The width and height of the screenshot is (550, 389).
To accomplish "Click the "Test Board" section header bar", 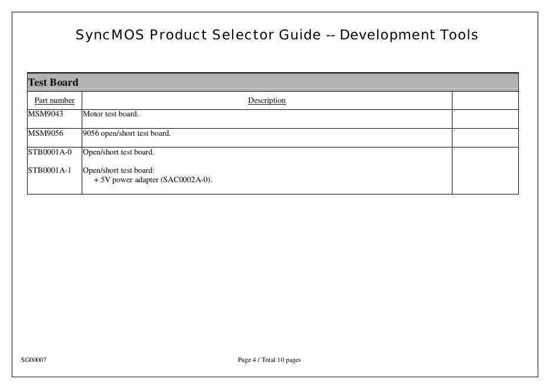I will (273, 82).
